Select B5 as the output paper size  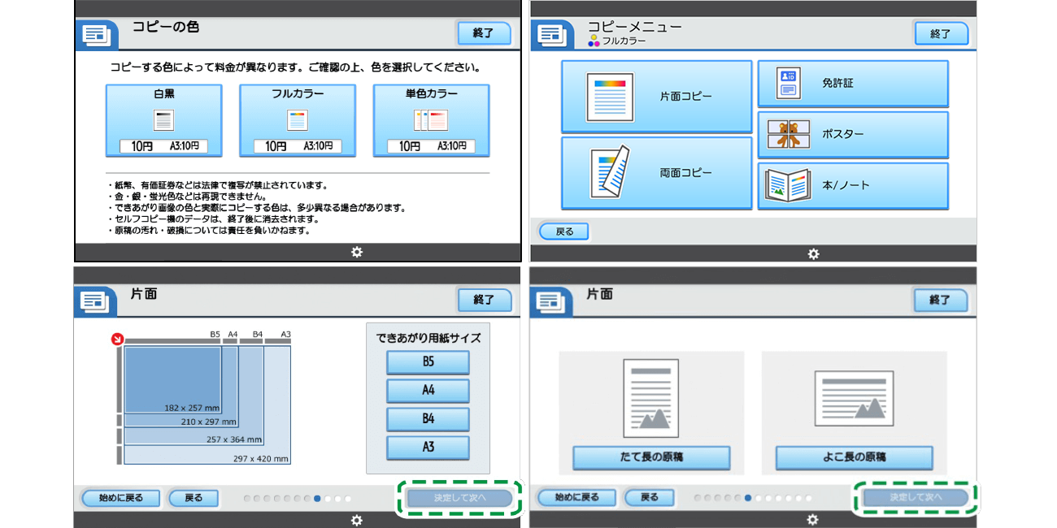[428, 362]
